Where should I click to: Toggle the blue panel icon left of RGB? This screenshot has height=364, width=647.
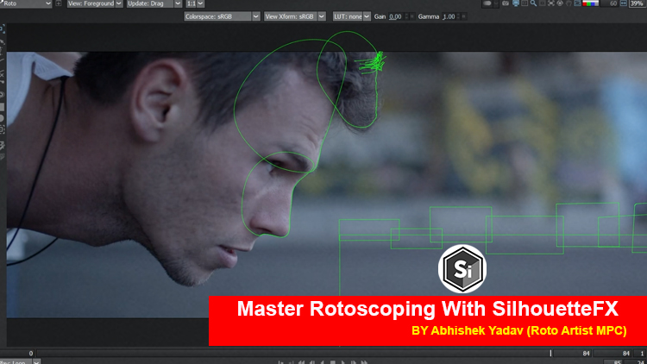pos(577,3)
